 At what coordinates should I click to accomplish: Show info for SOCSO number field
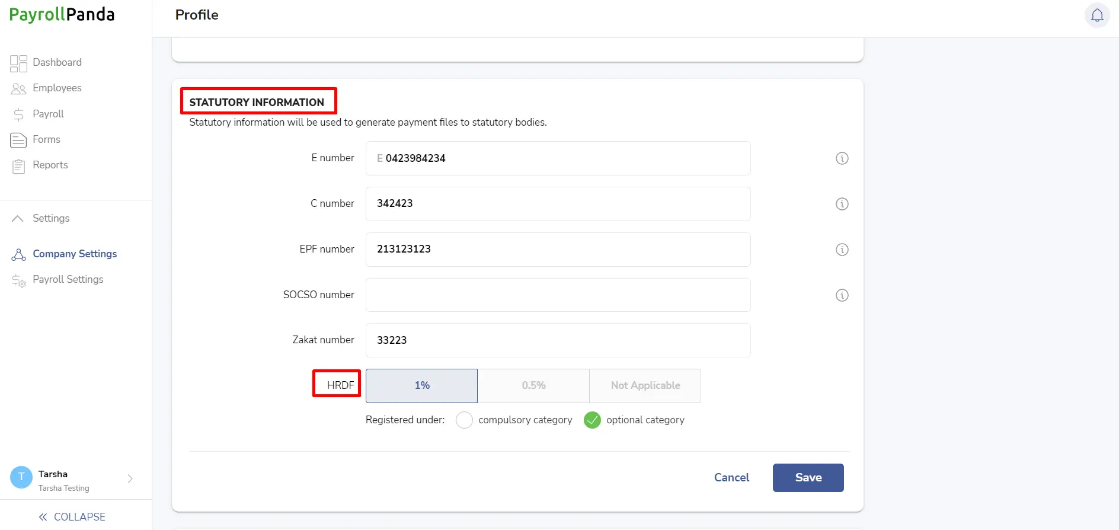click(842, 295)
